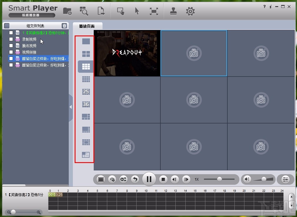Switch to the 36-window split layout
297x217 pixels.
(x=86, y=104)
